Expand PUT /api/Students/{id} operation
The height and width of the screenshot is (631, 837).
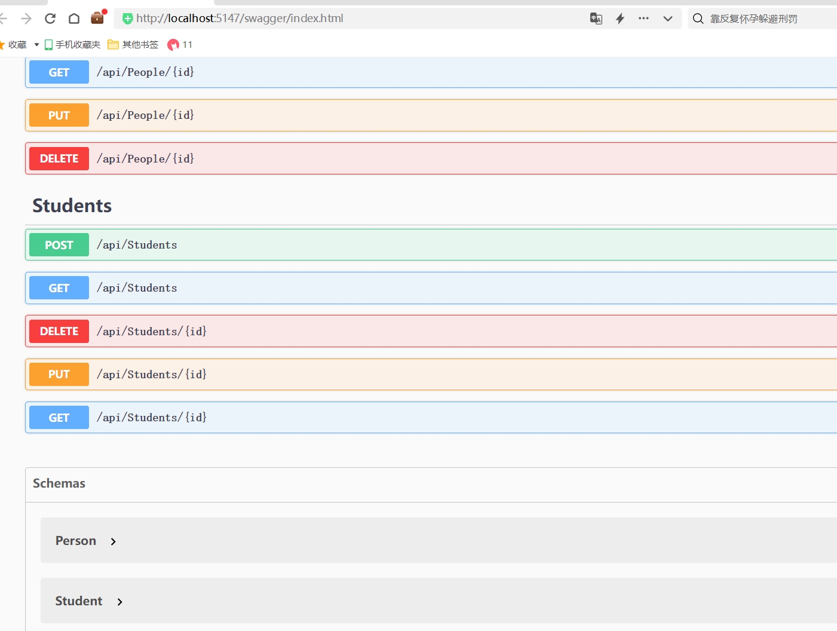pyautogui.click(x=431, y=374)
